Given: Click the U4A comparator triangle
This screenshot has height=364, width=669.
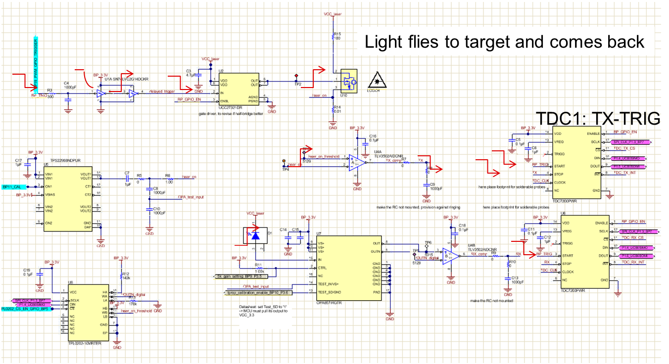Looking at the screenshot, I should coord(355,162).
